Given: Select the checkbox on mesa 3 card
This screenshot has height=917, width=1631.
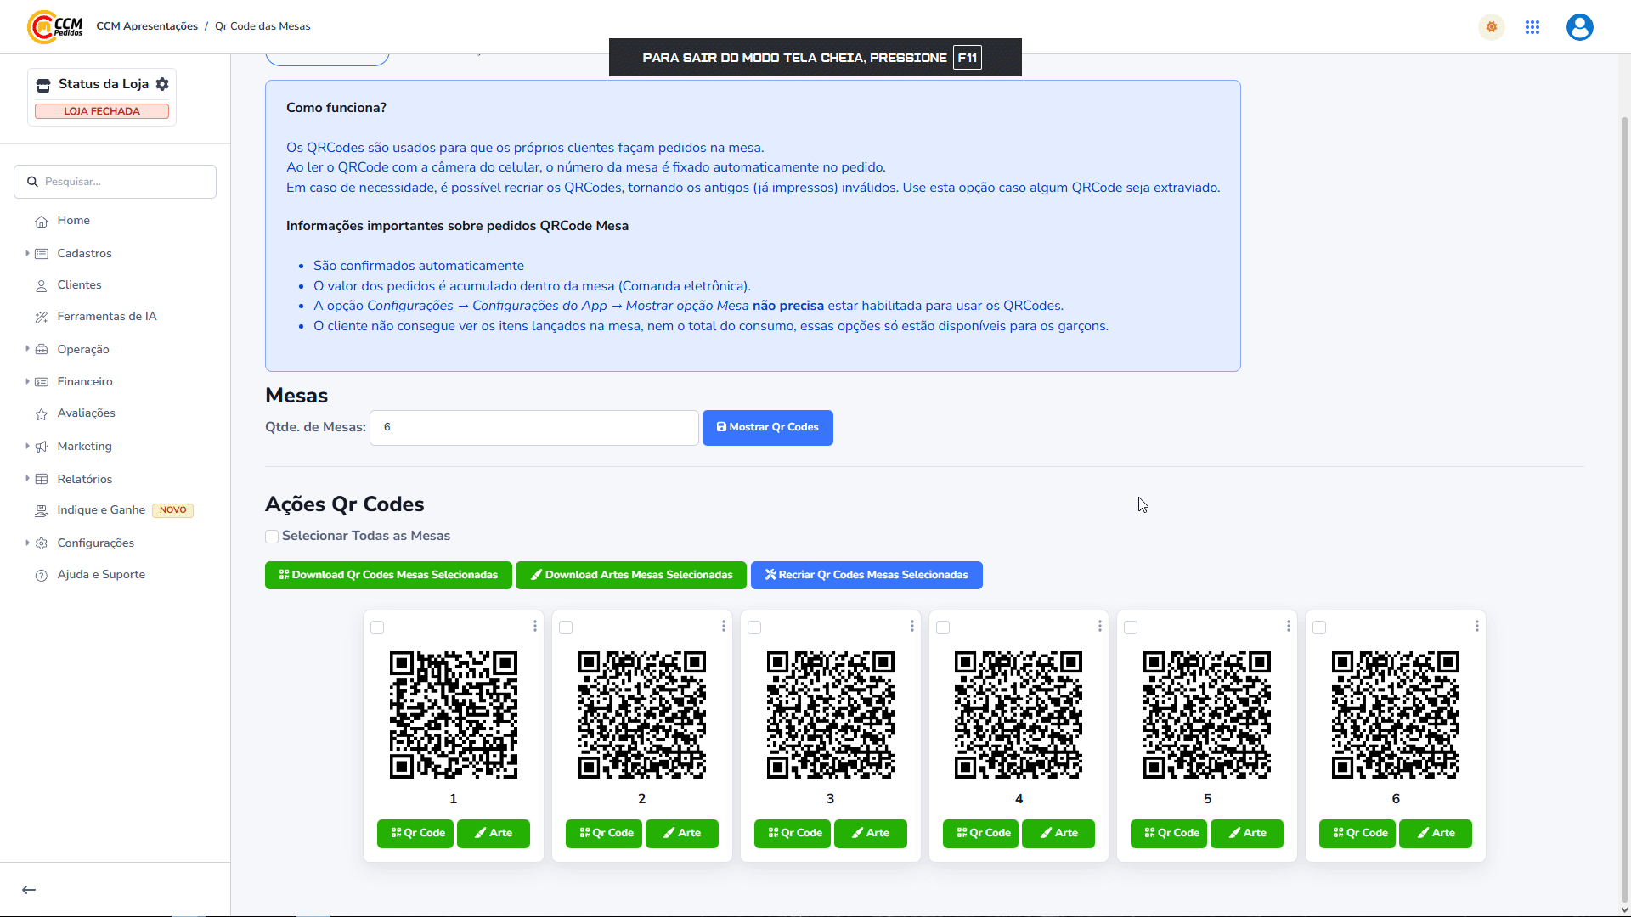Looking at the screenshot, I should click(754, 627).
